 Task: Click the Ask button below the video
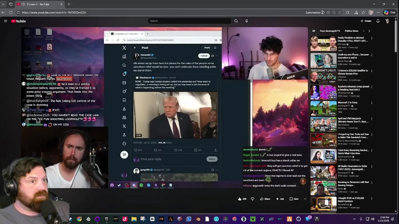(280, 199)
